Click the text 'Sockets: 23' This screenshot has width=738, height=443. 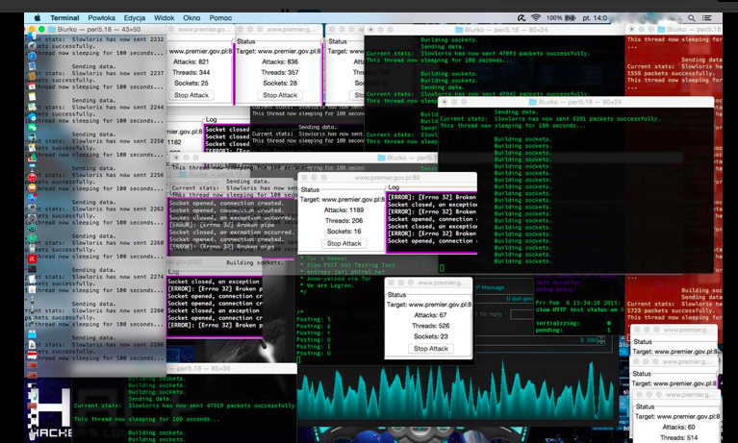tap(430, 336)
